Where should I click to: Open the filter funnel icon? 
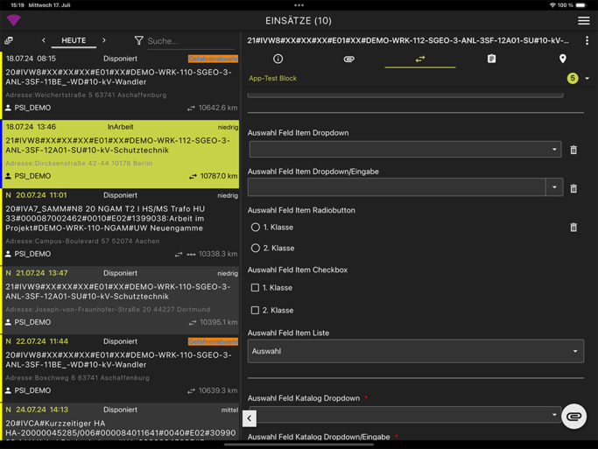tap(139, 40)
